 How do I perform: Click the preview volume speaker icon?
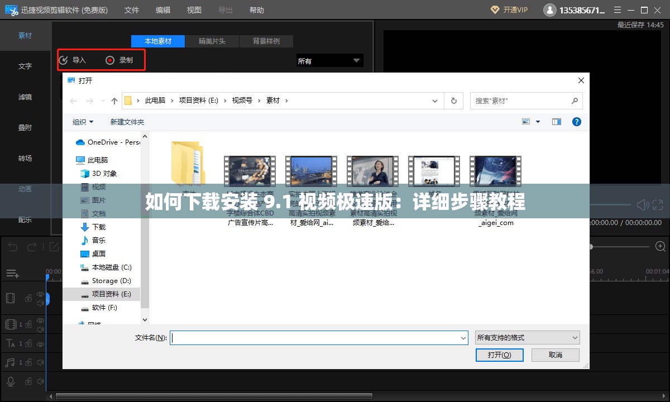coord(643,205)
